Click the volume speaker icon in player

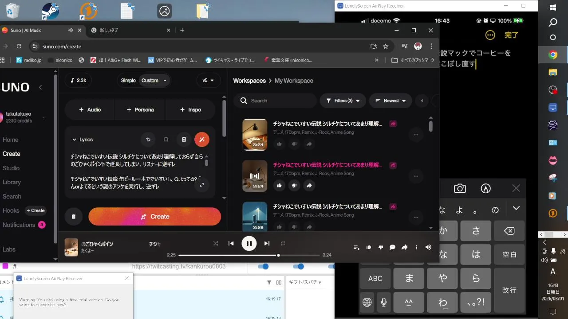coord(428,247)
